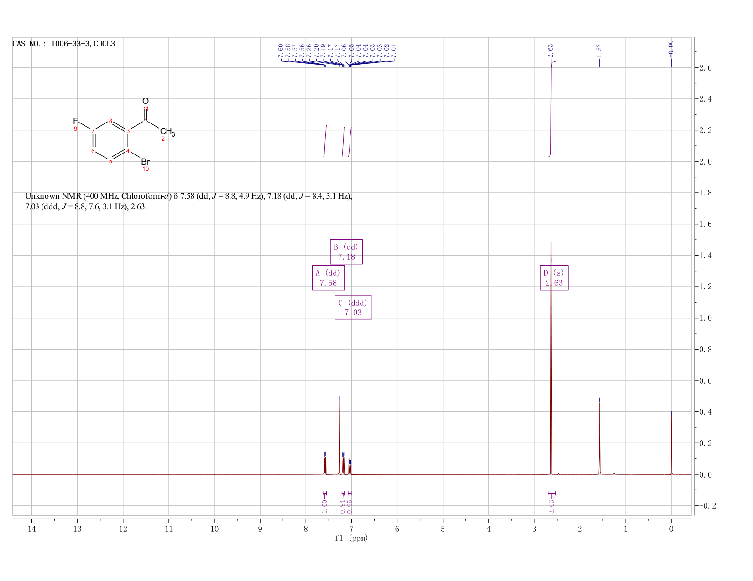Click the red atom number 10 under Br
Viewport: 753px width, 581px height.
coord(146,169)
